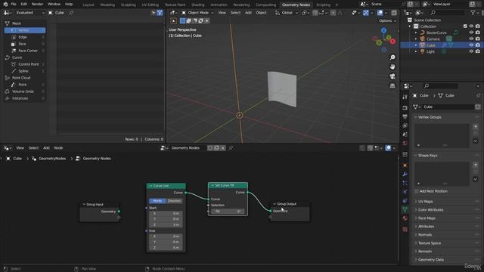Toggle the camera view icon in viewport
Screen dimensions: 484x272
(392, 76)
